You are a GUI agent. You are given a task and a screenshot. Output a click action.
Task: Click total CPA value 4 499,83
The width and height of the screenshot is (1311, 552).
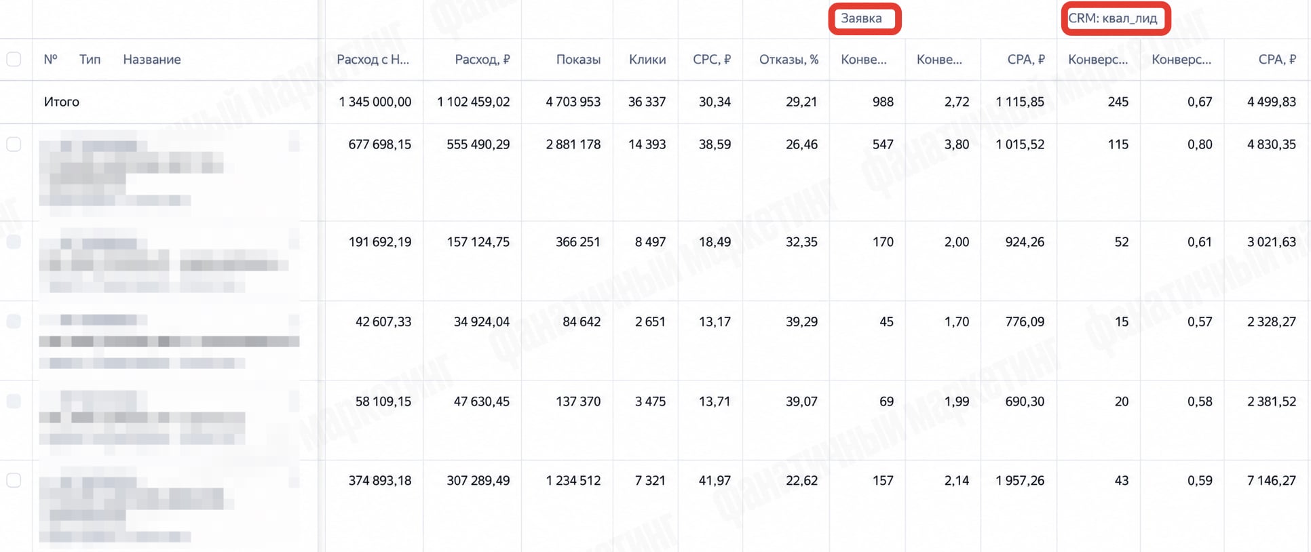[x=1272, y=102]
